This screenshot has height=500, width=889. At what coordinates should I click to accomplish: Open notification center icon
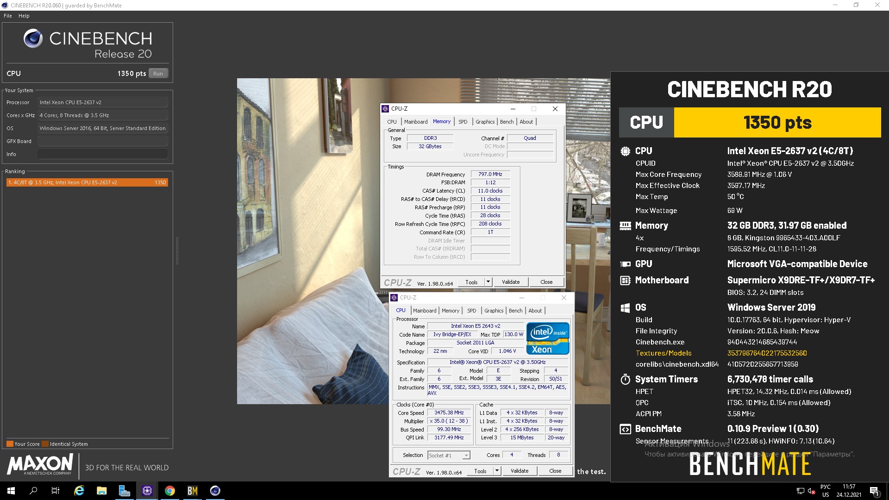point(874,491)
